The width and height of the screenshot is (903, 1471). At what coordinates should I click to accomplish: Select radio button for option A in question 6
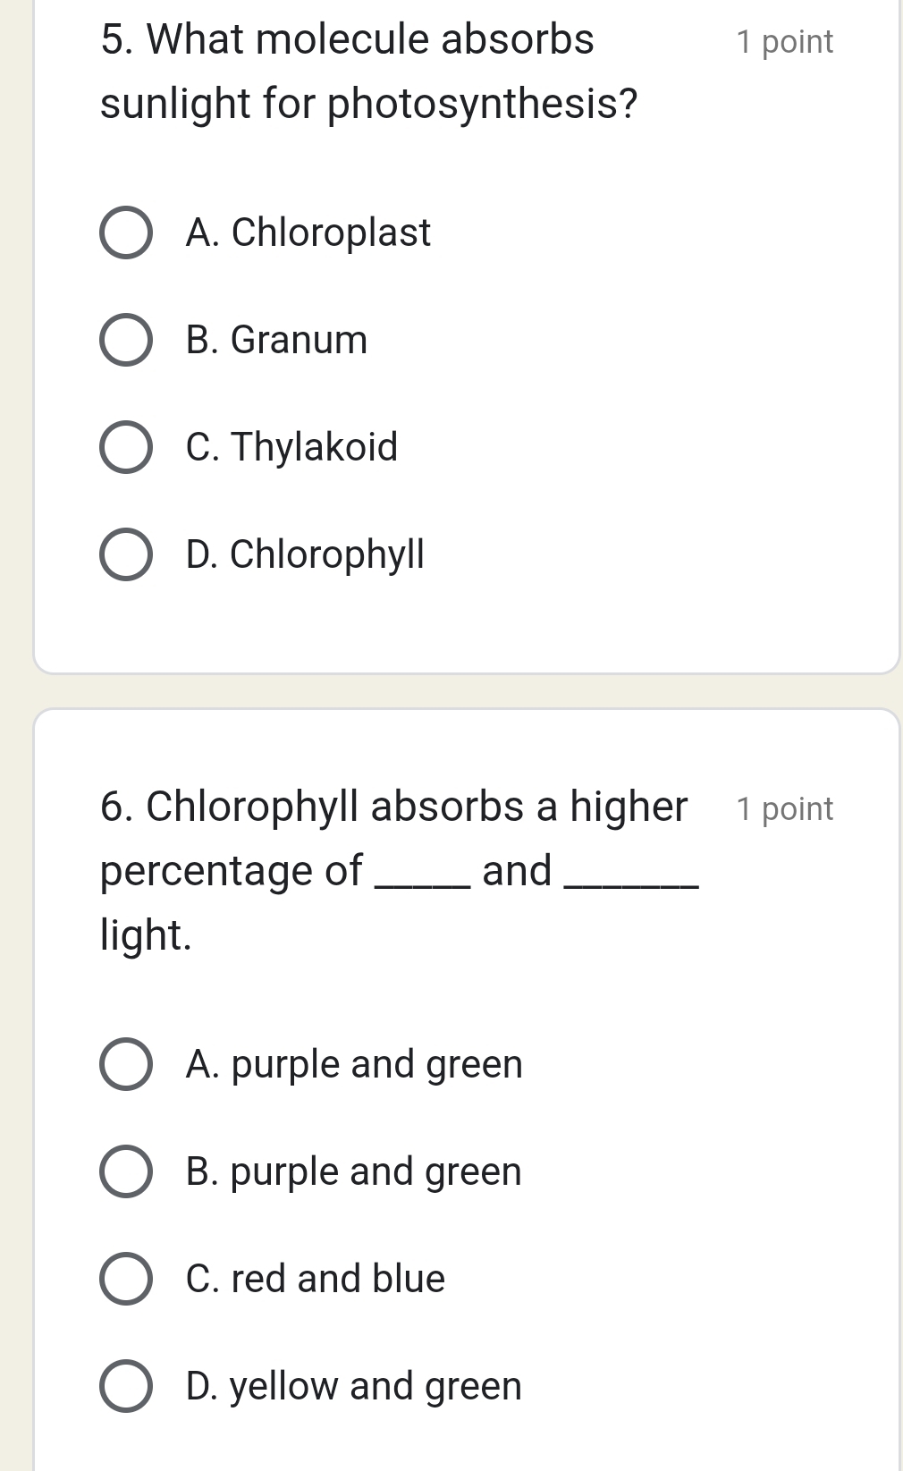[125, 1064]
